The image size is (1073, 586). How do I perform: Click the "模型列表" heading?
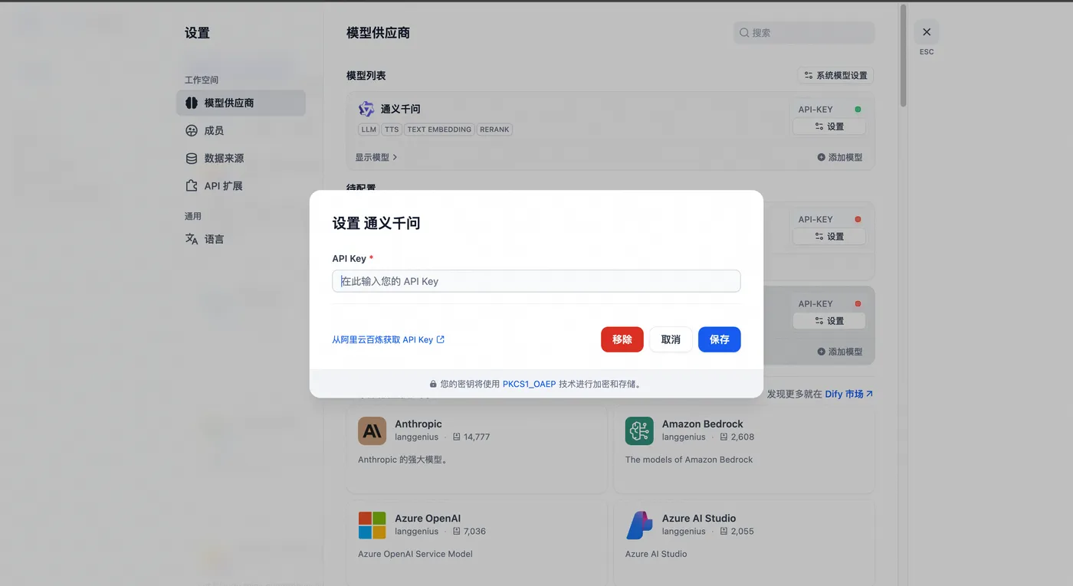366,76
